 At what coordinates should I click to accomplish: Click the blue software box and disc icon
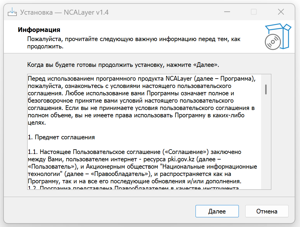(278, 37)
